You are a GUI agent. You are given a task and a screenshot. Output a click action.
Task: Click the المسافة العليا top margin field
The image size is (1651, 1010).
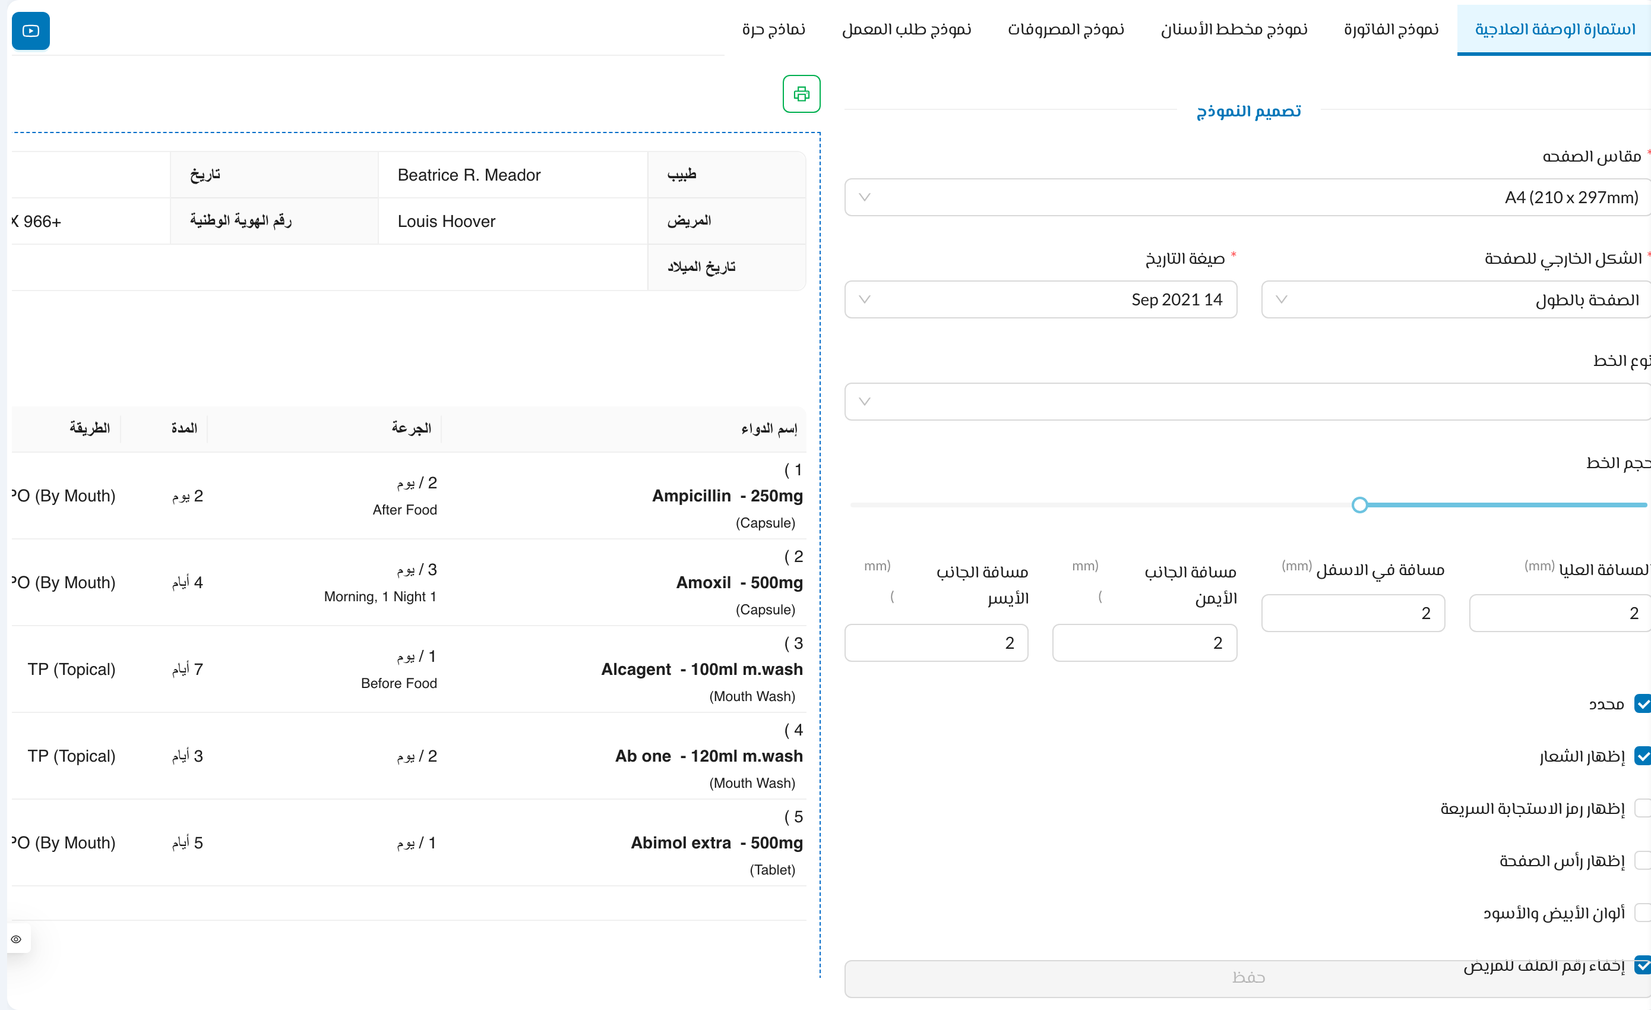click(x=1560, y=613)
